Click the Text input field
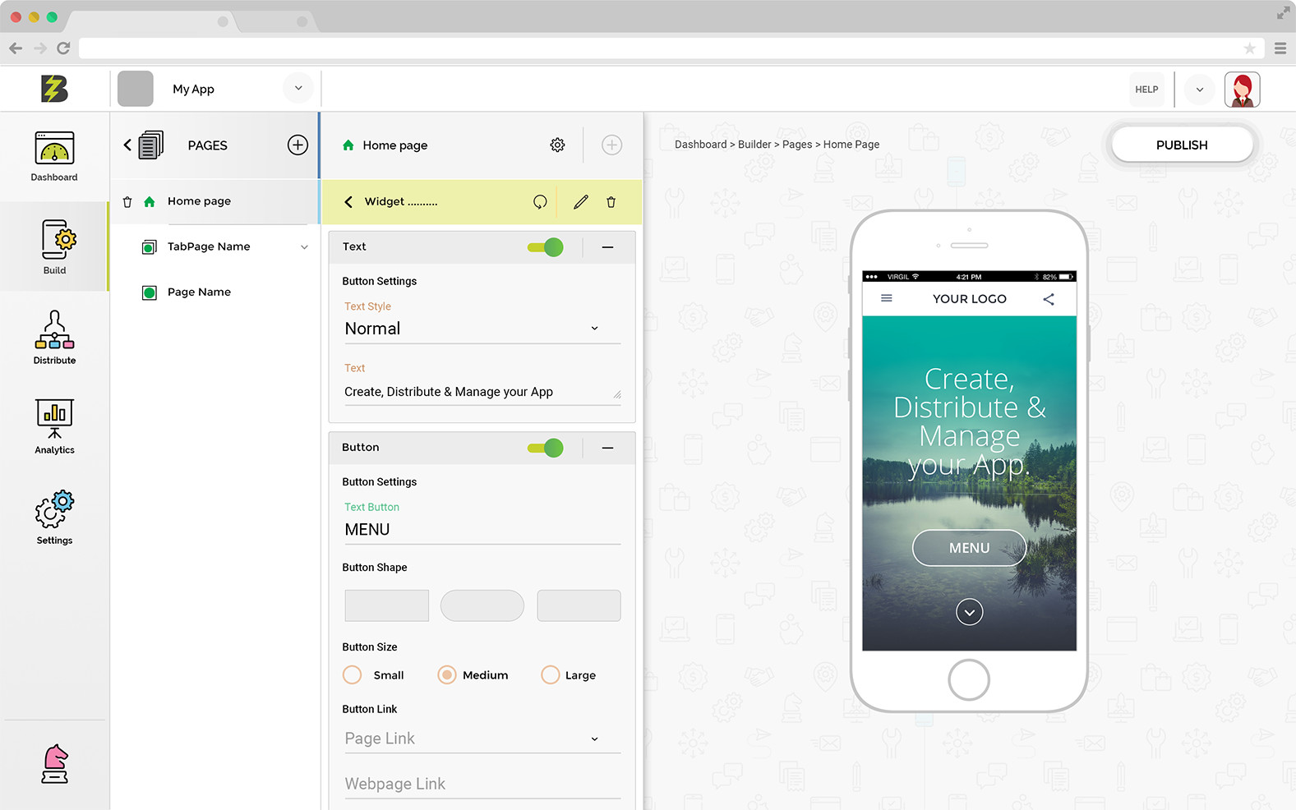The width and height of the screenshot is (1296, 810). point(482,392)
